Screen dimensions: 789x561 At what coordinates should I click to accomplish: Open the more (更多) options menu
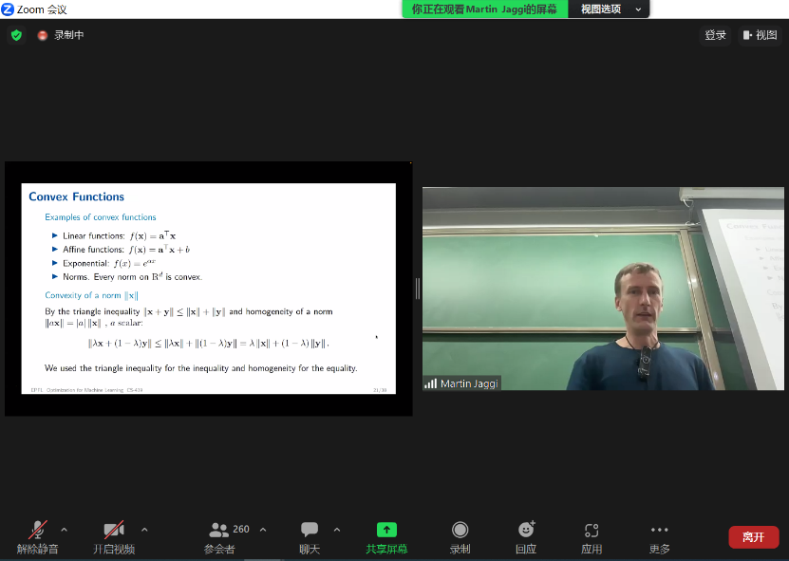pyautogui.click(x=660, y=536)
